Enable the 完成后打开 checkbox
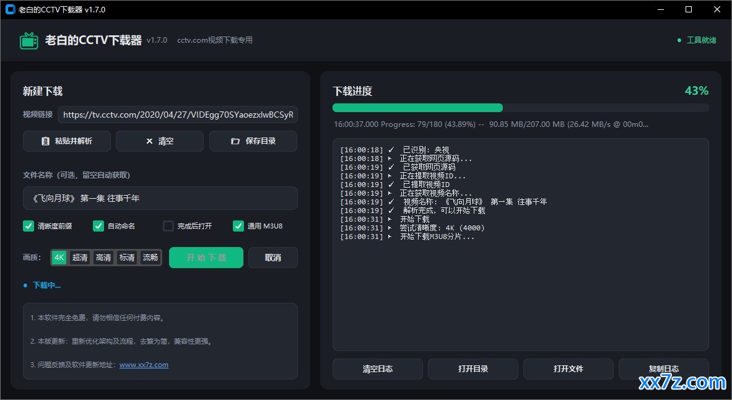This screenshot has width=732, height=400. click(168, 226)
